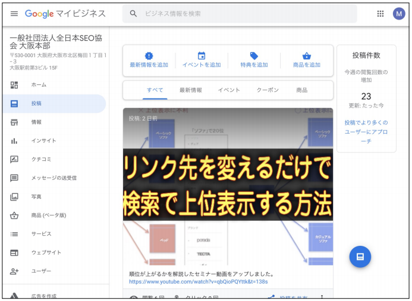Click the business name 一般社団法人全日本SEO協会 大阪本部
This screenshot has width=412, height=301.
click(56, 42)
